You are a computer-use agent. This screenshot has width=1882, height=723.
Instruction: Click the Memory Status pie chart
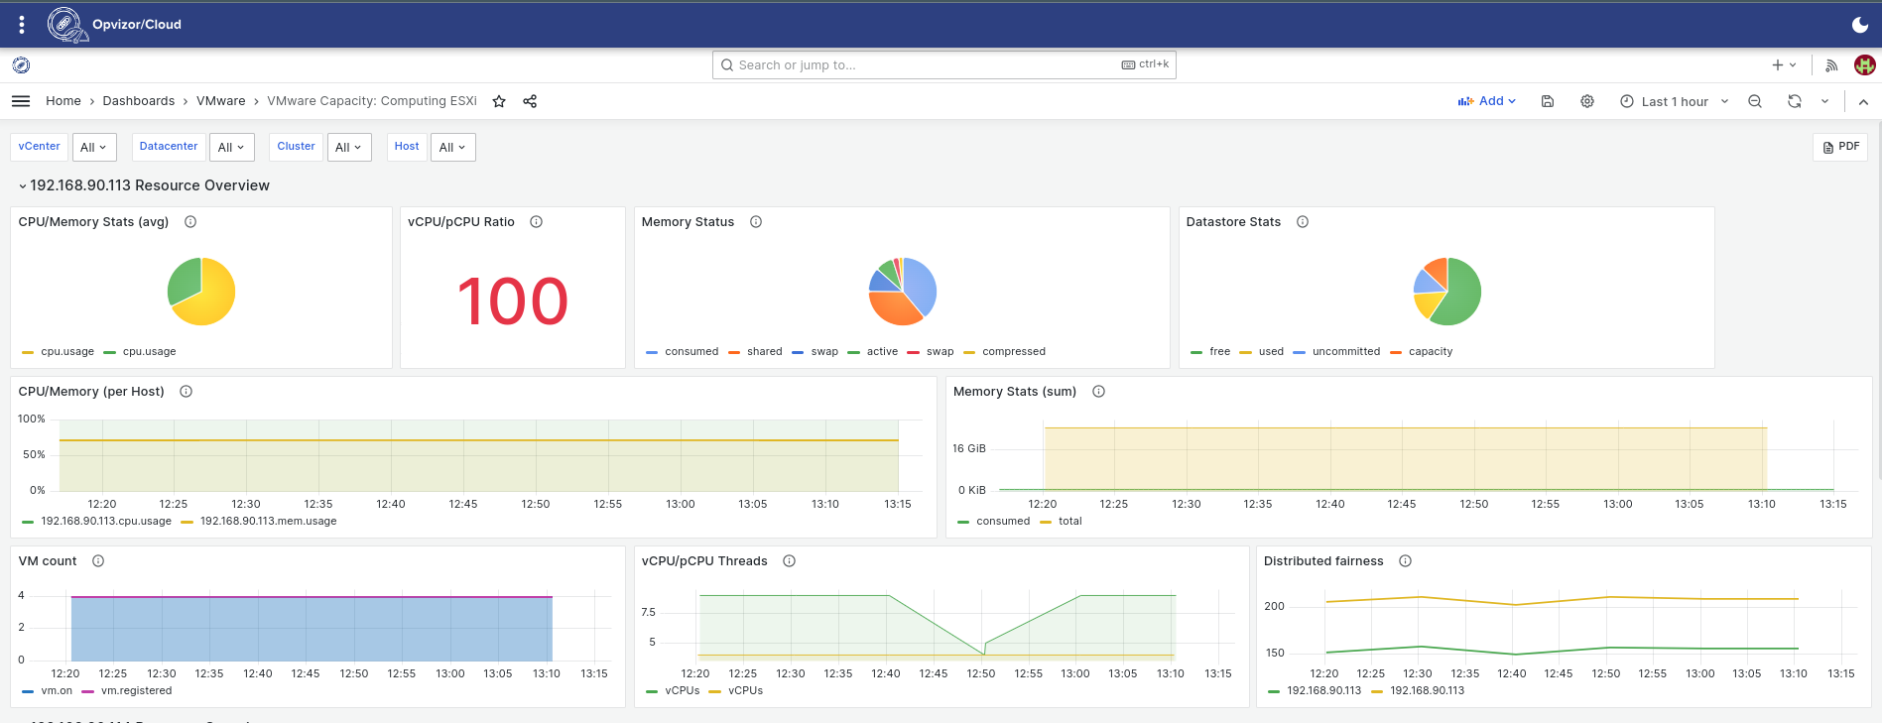[902, 292]
